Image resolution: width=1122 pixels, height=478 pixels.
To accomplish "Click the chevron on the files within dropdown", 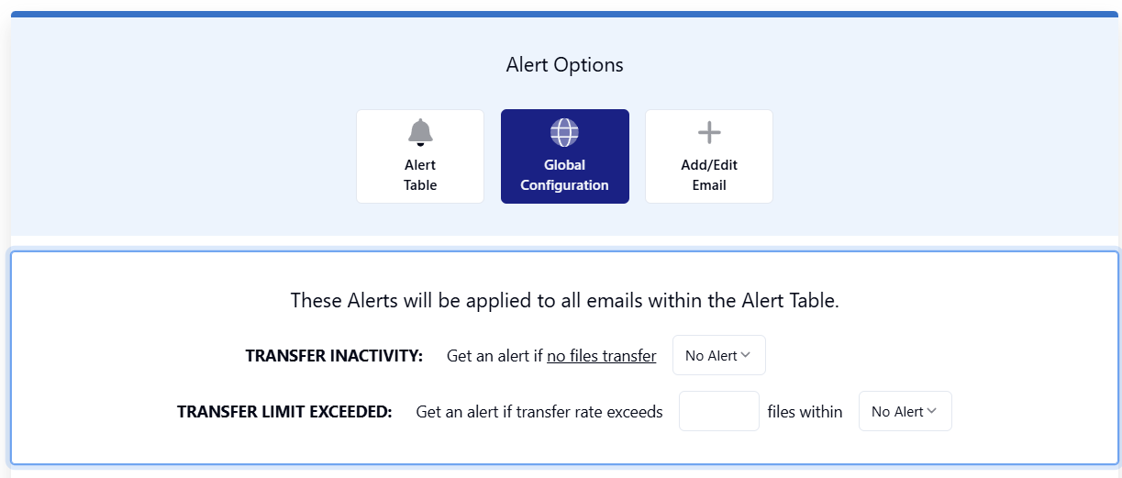I will [x=932, y=411].
